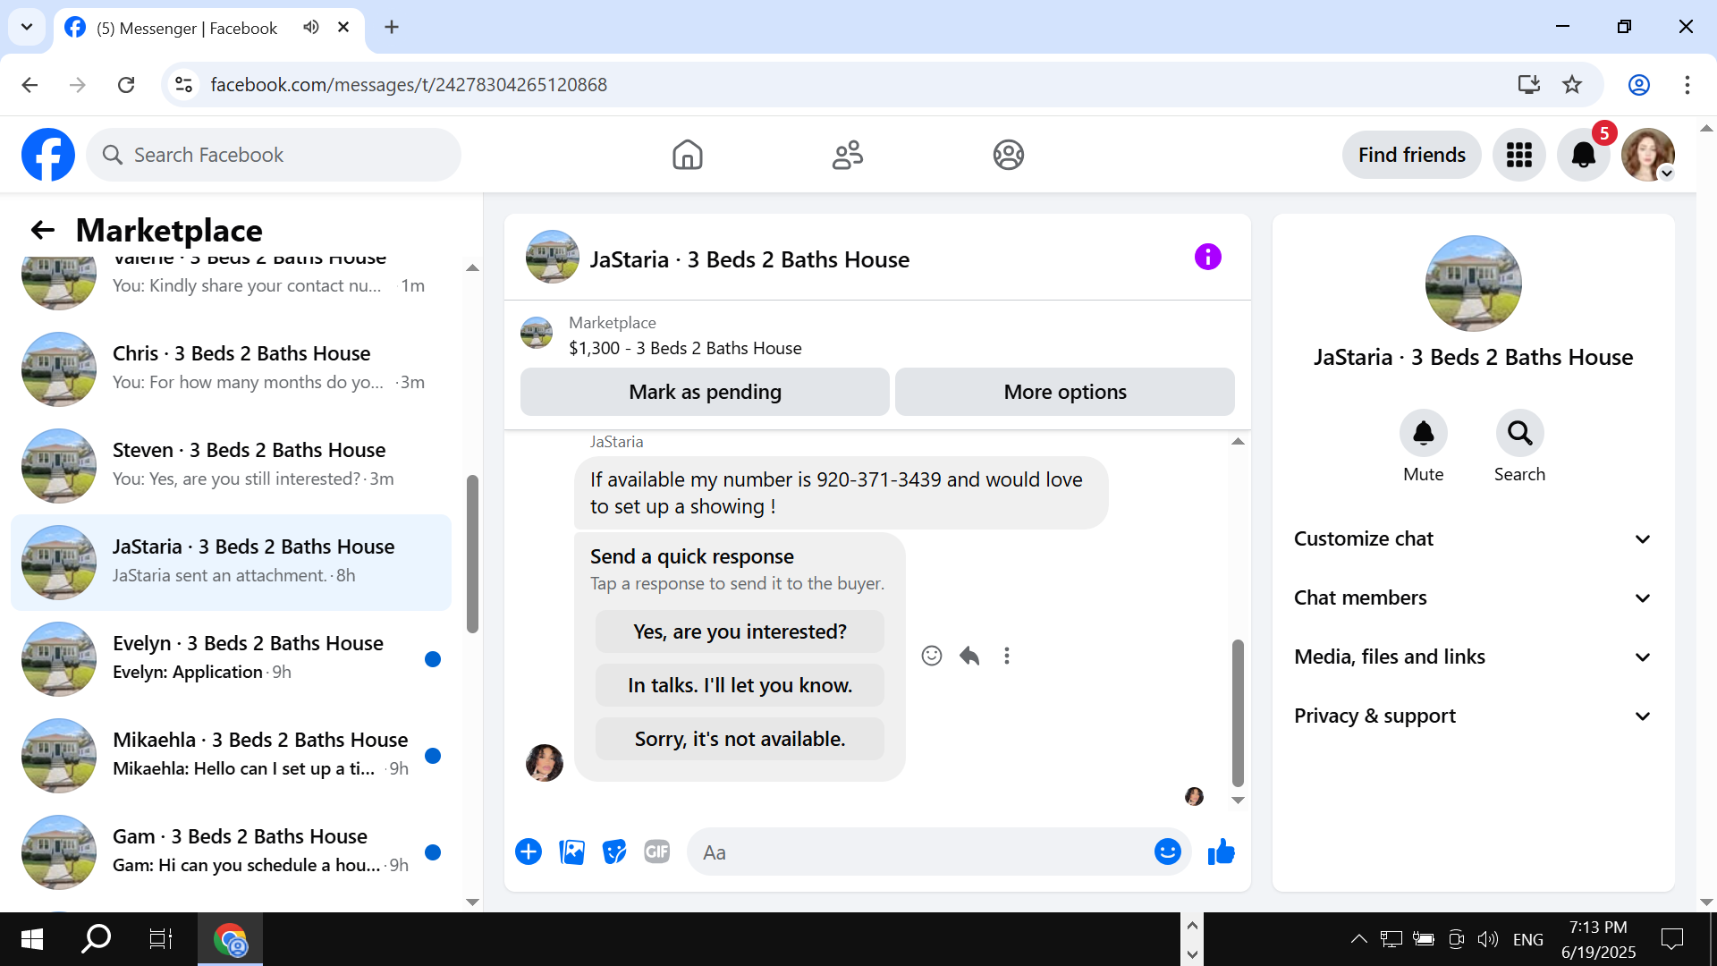This screenshot has height=966, width=1717.
Task: Bookmark this page with star icon
Action: point(1572,85)
